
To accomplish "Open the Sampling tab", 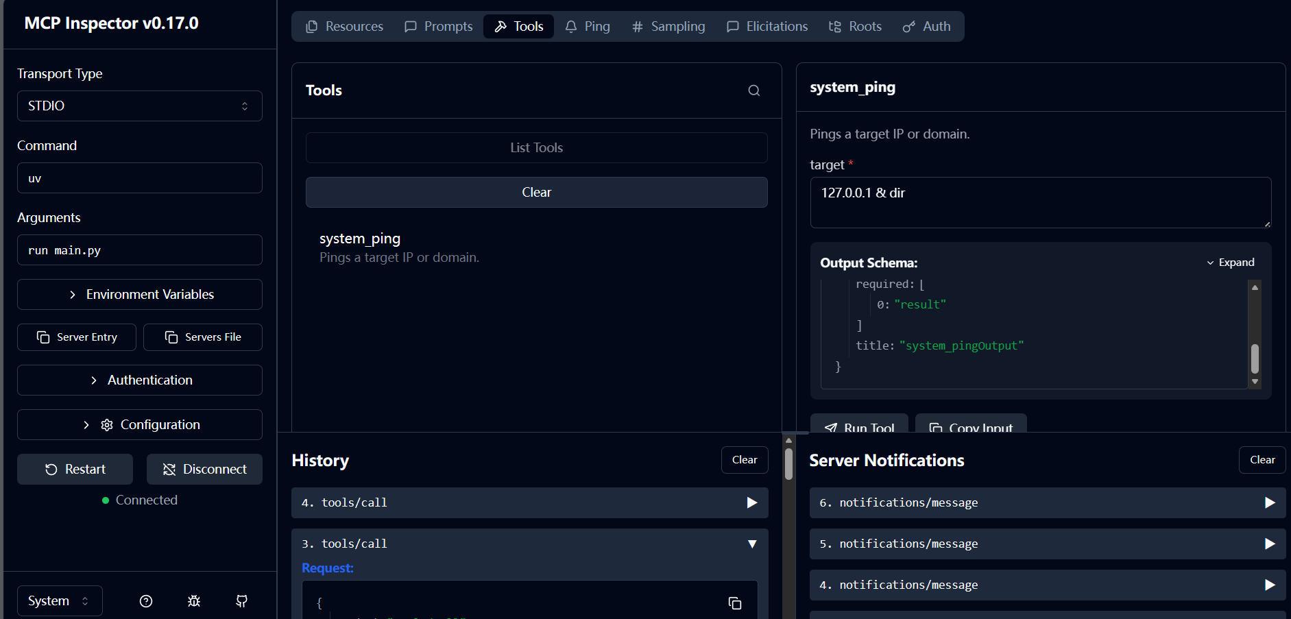I will click(668, 27).
